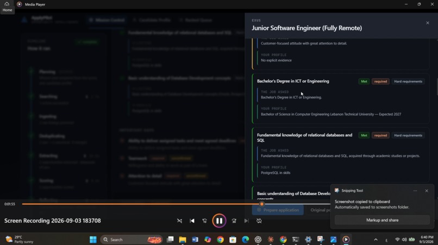
Task: Open the orange starburst Claude app icon
Action: pyautogui.click(x=271, y=240)
